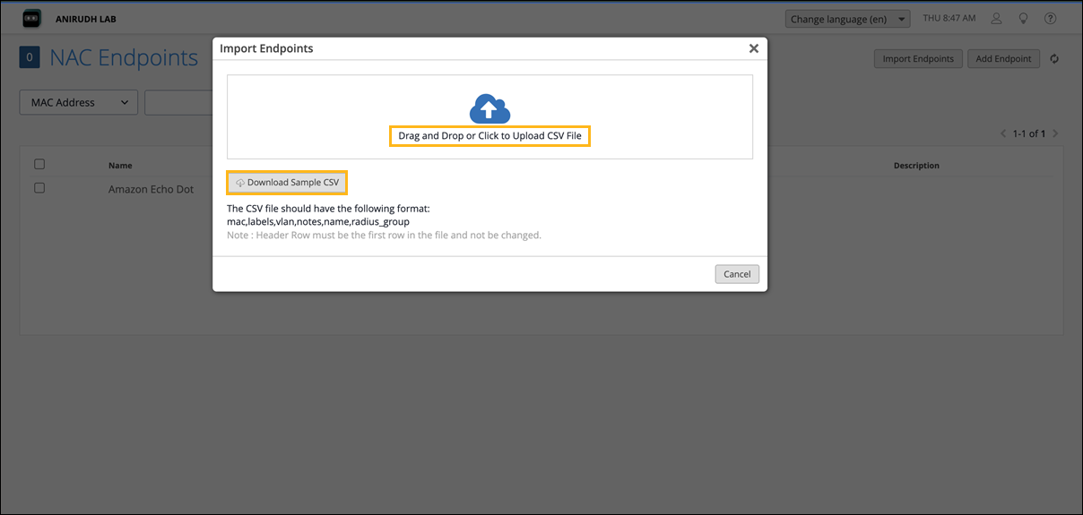Viewport: 1083px width, 515px height.
Task: Click the Add Endpoint button
Action: [1003, 59]
